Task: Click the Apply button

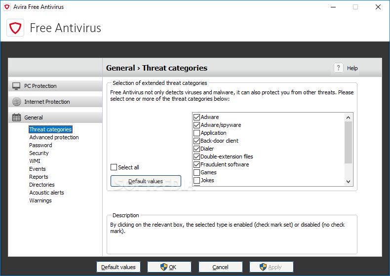Action: (272, 267)
